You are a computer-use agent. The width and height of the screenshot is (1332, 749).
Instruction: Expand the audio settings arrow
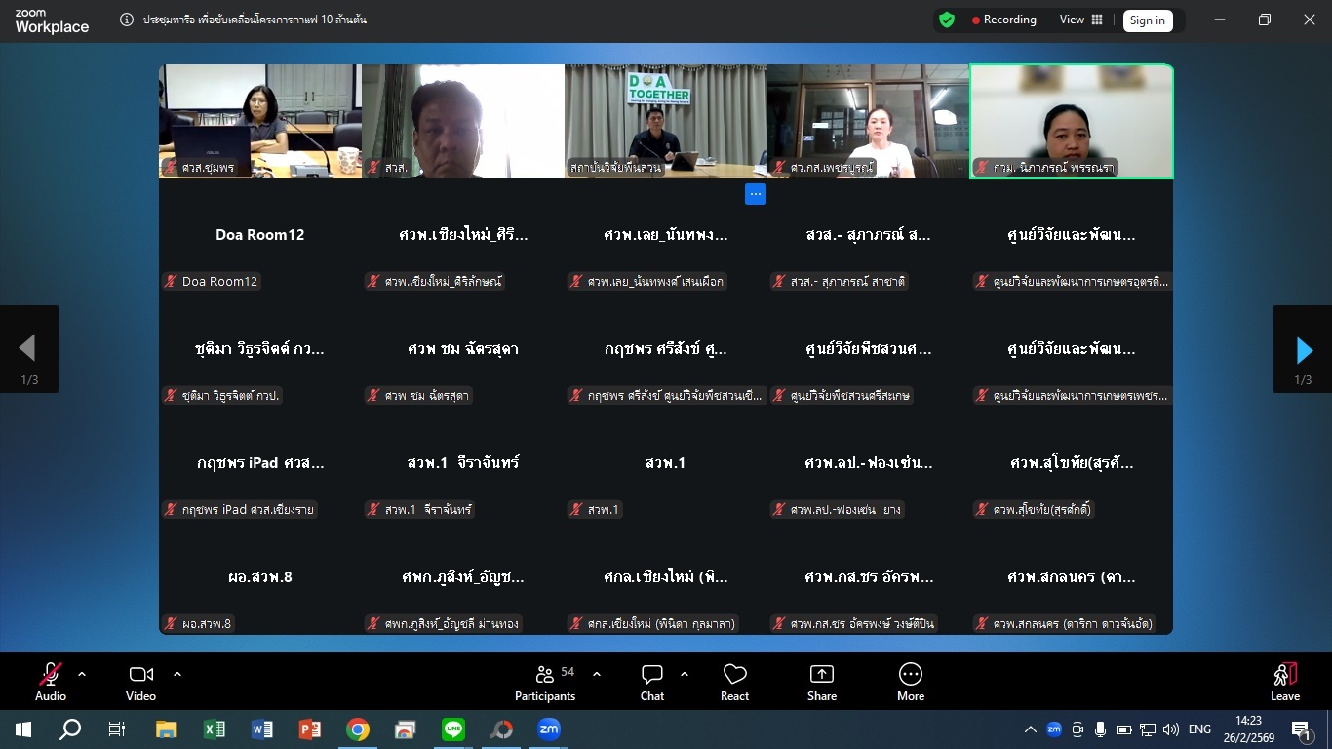coord(82,674)
